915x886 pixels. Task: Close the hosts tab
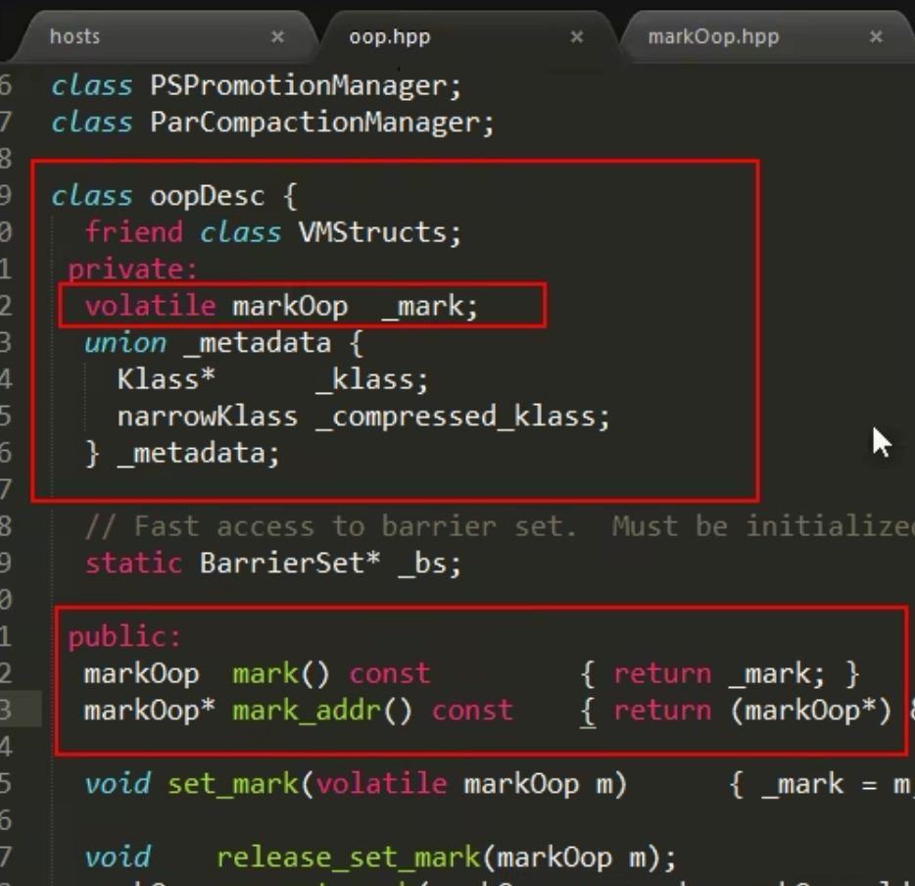[x=277, y=37]
